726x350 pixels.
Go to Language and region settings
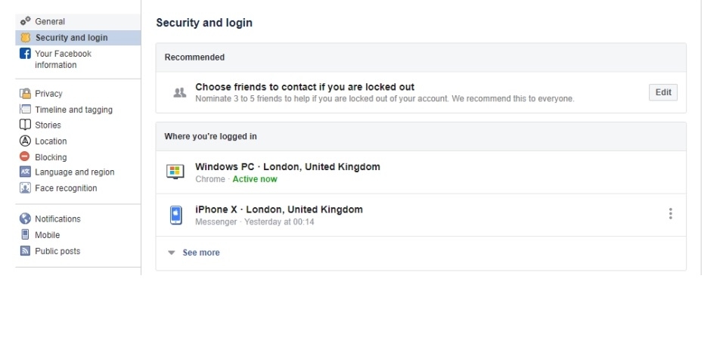(74, 172)
